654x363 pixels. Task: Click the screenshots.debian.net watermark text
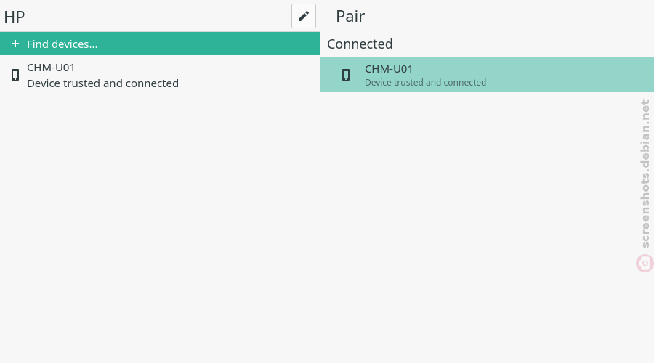point(645,174)
